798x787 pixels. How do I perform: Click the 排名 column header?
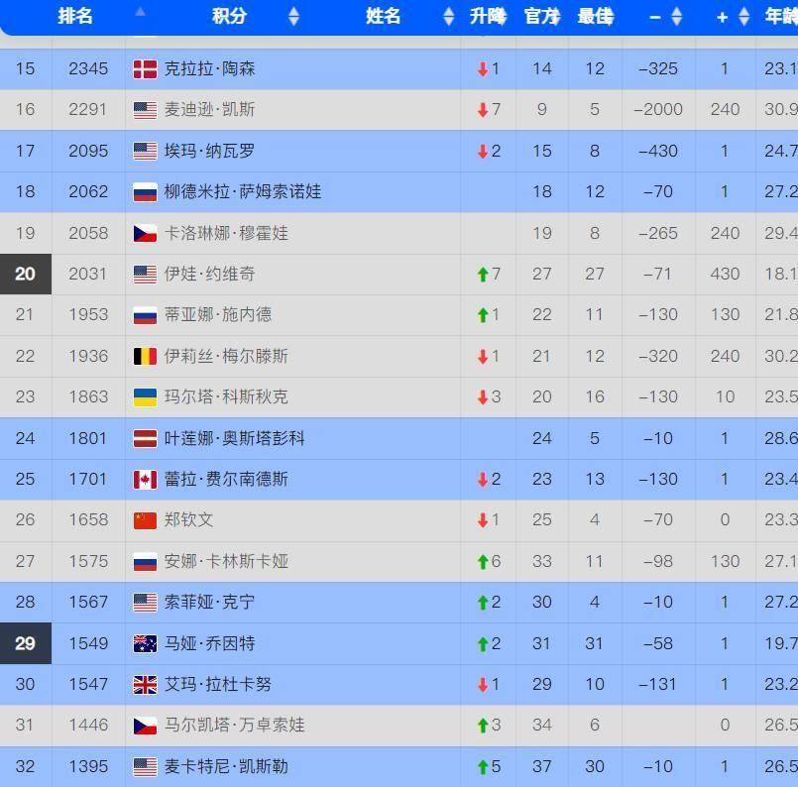click(x=75, y=16)
